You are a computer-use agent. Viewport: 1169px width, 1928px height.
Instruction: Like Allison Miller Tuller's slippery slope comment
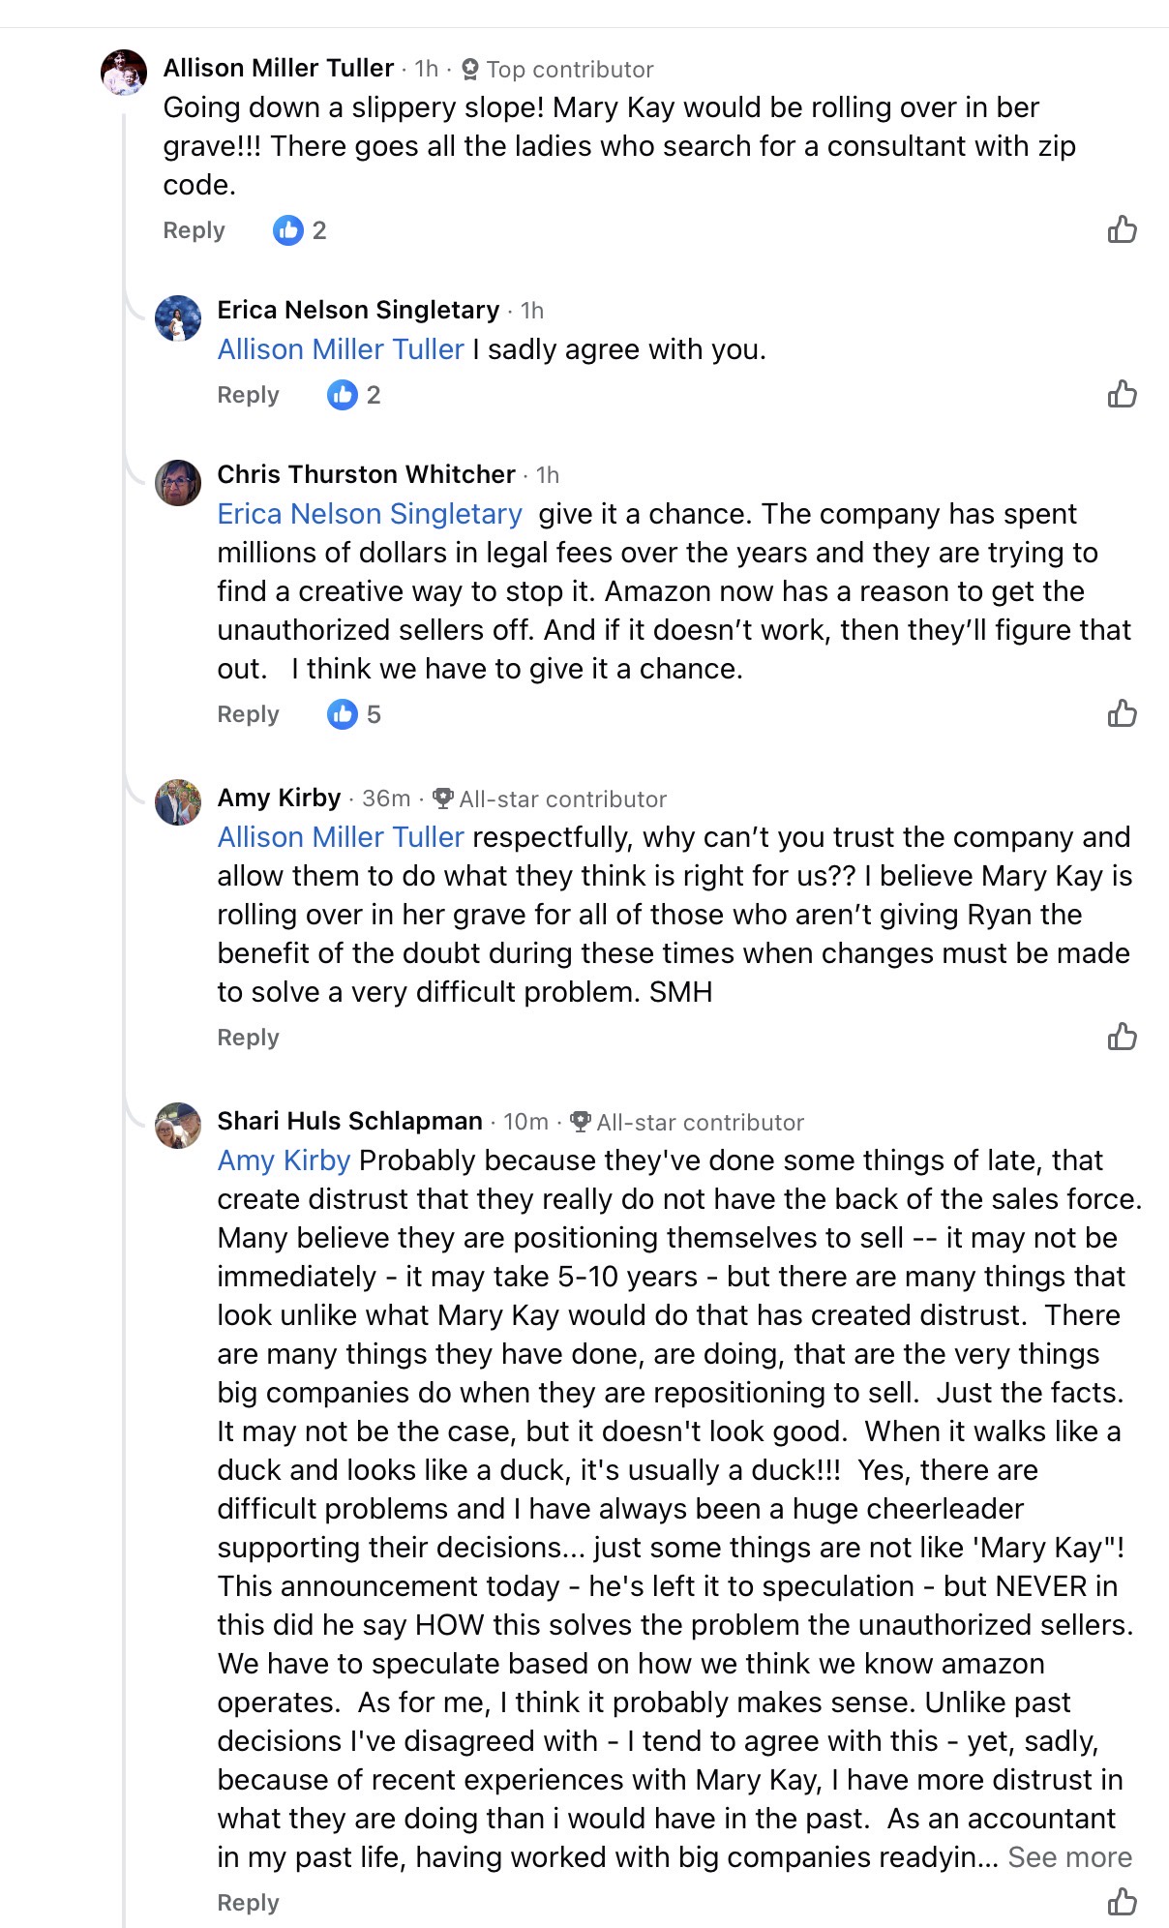(x=1122, y=230)
